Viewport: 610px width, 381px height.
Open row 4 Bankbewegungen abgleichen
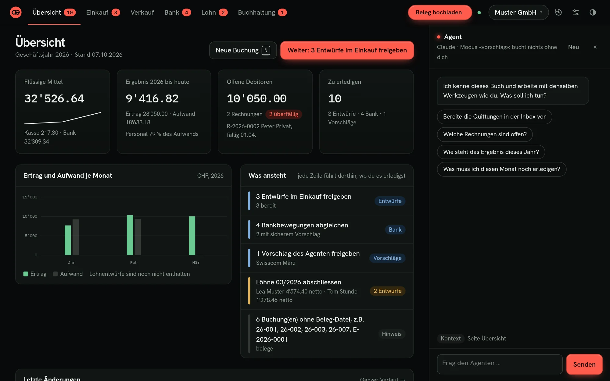(x=327, y=230)
